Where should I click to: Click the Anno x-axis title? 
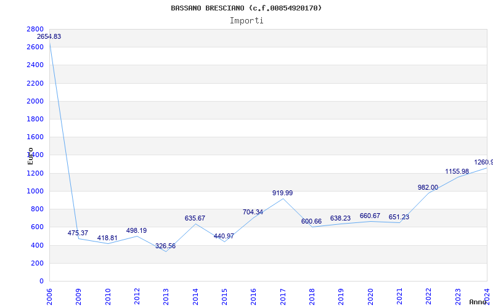point(478,302)
